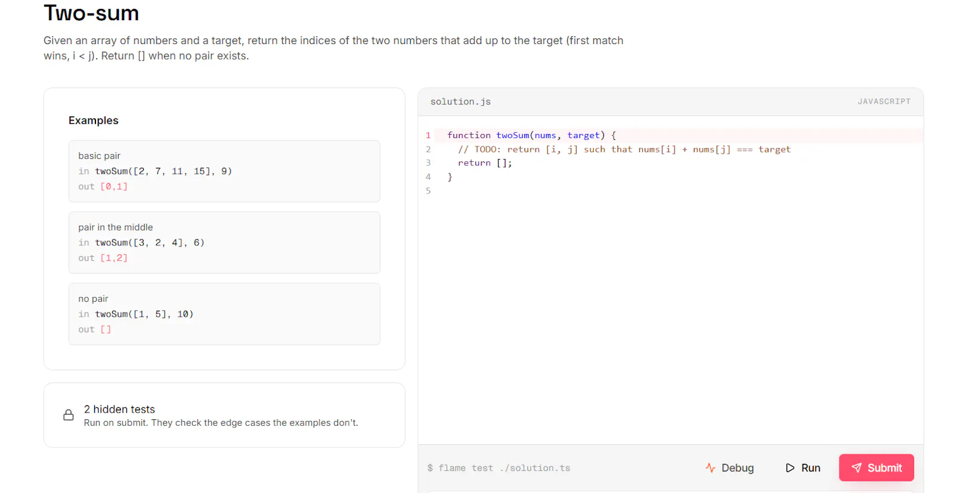Click the pulse icon beside Debug
Screen dimensions: 954x493
710,468
